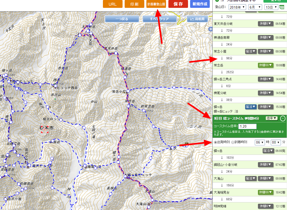
Task: Open the departure hour dropdown showing 06
Action: pyautogui.click(x=260, y=142)
